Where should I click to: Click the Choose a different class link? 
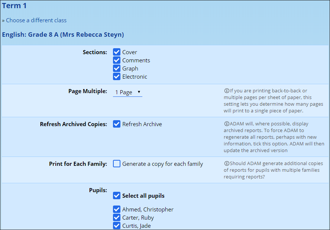tap(36, 20)
